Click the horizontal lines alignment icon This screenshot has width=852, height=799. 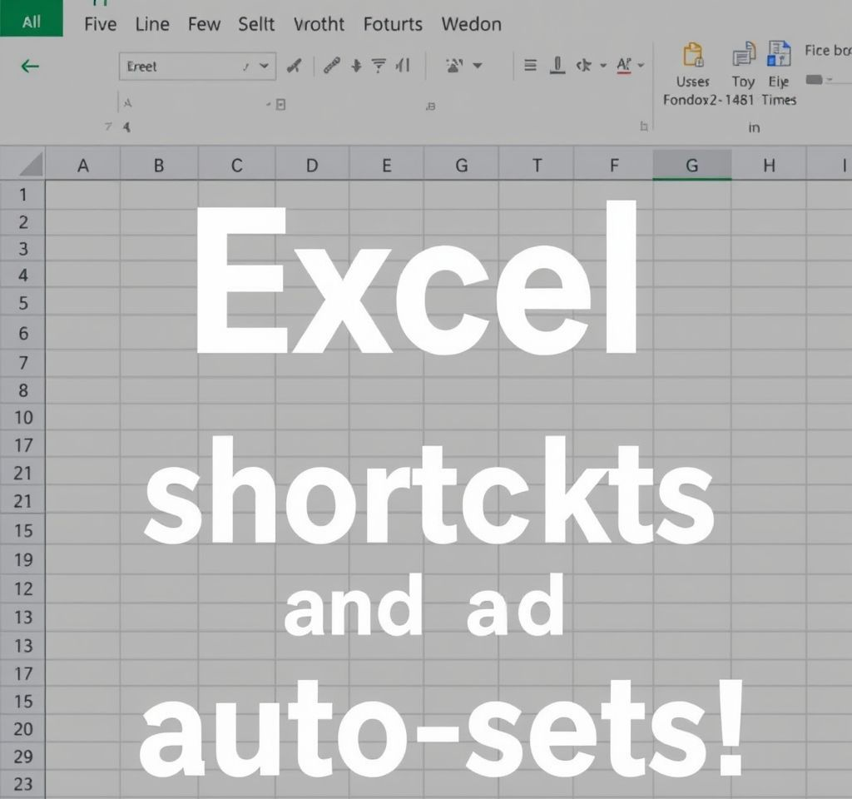530,66
